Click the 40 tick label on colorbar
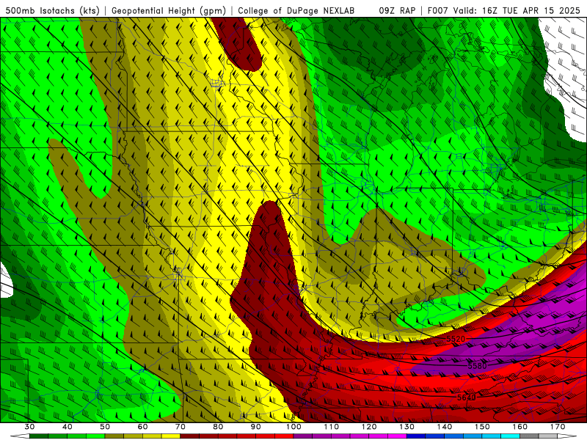This screenshot has height=440, width=587. coord(68,427)
